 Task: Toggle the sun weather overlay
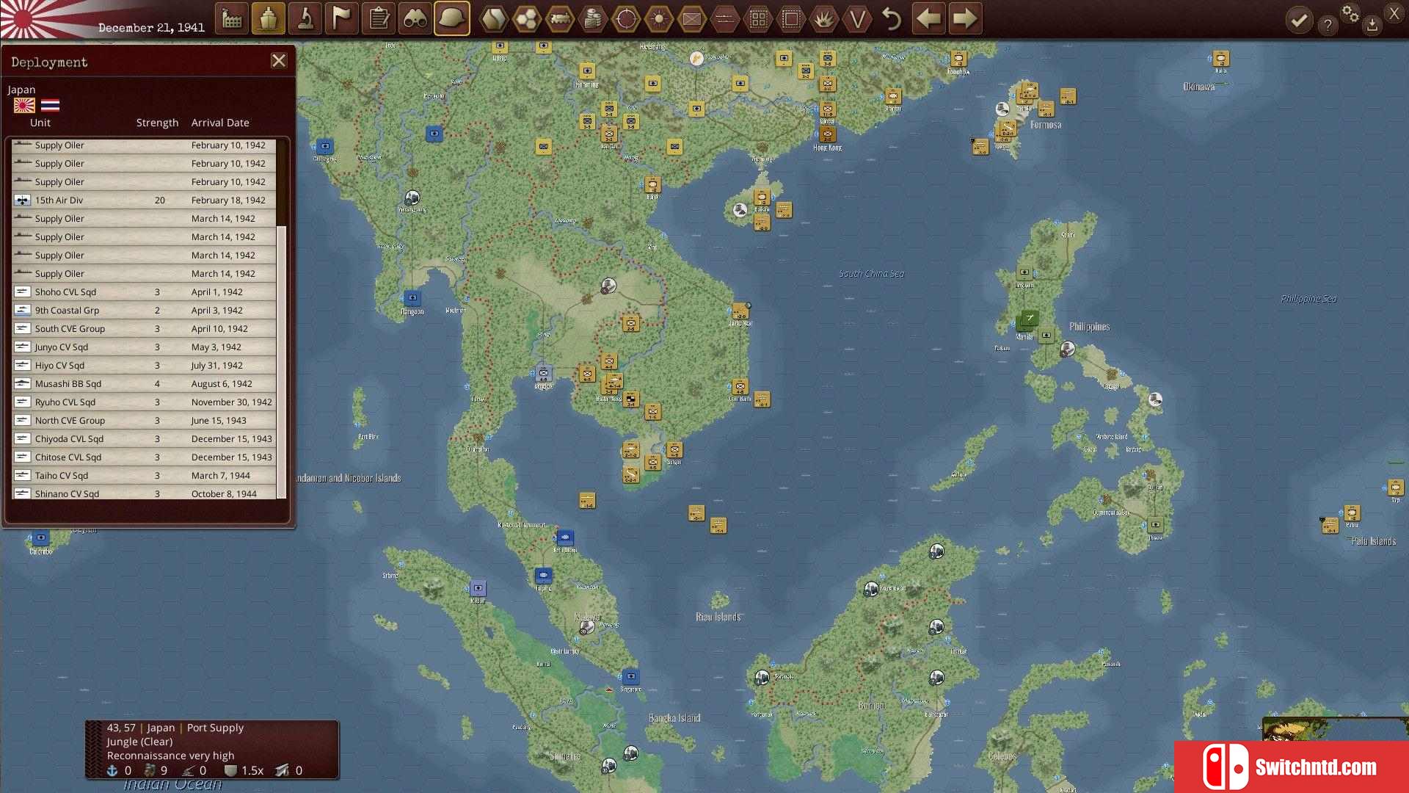(x=659, y=18)
